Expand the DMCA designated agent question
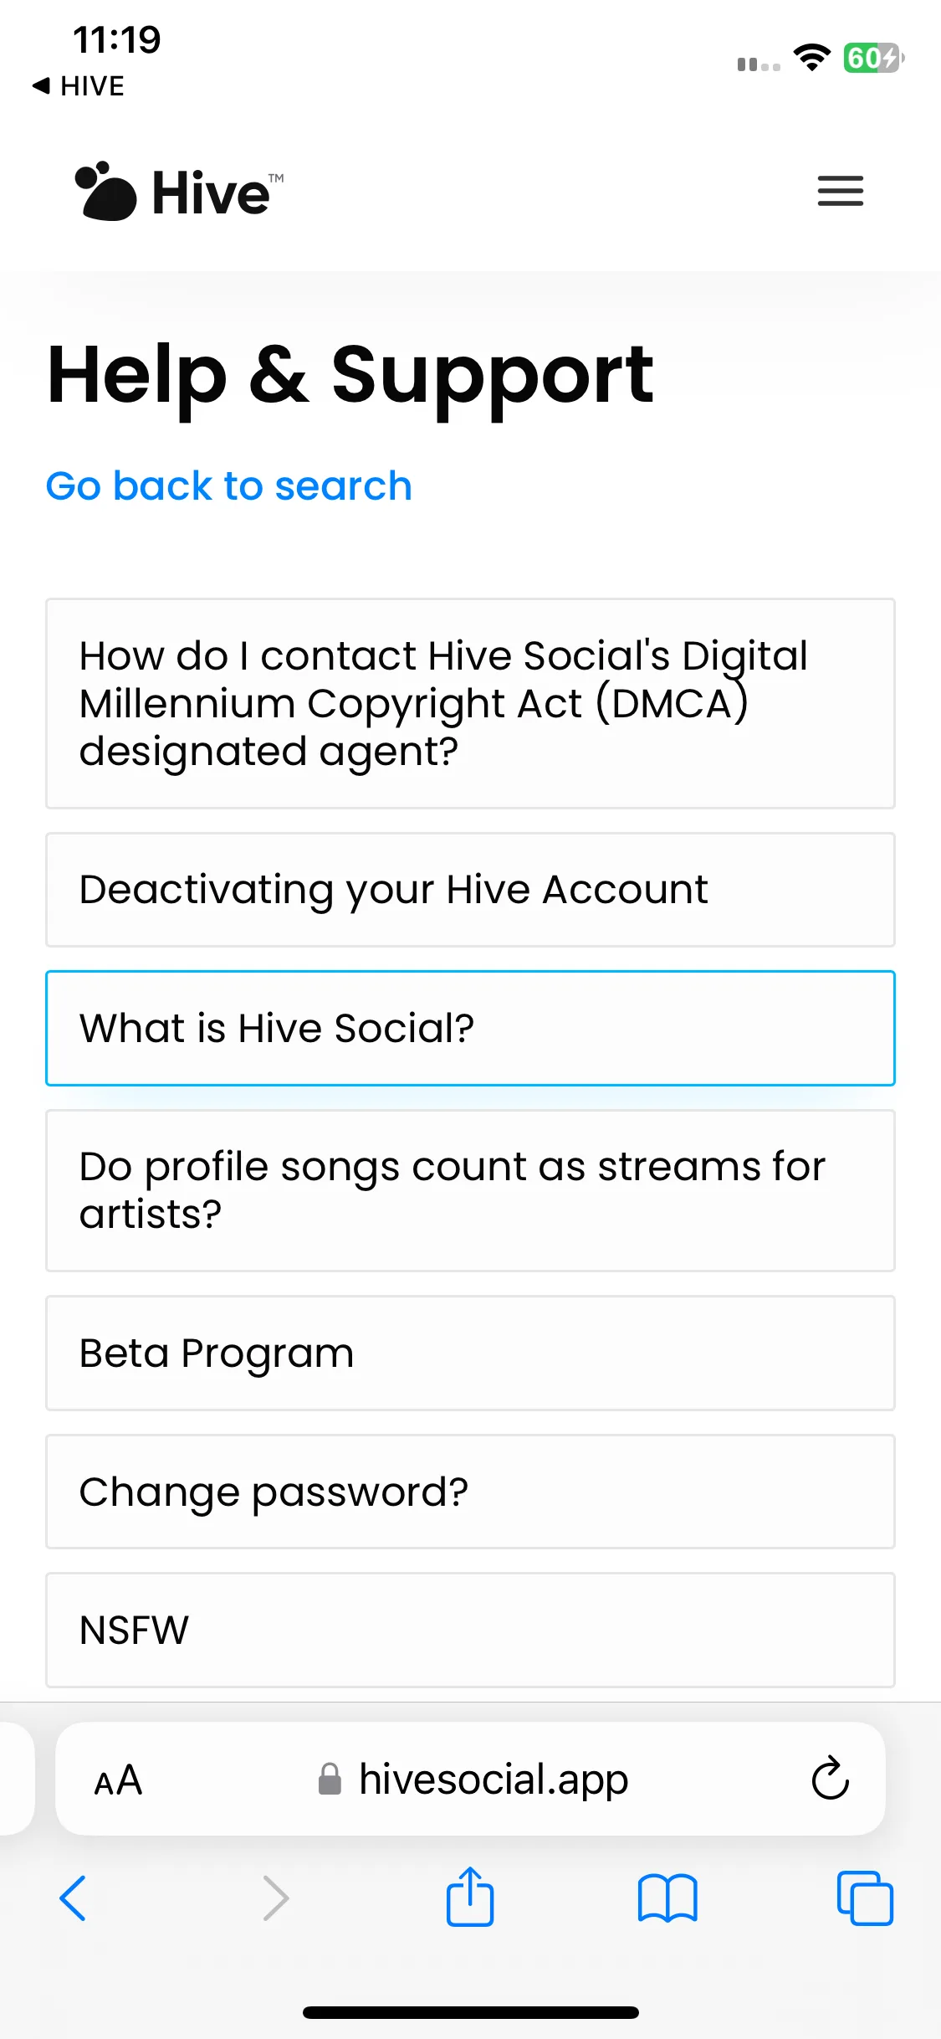The image size is (941, 2039). 470,703
